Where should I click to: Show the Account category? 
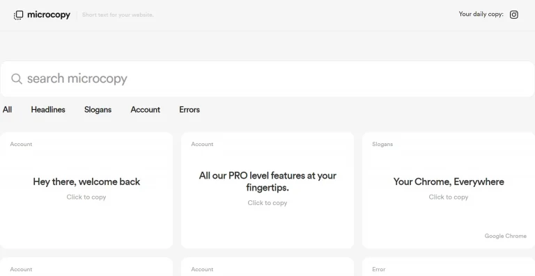point(146,110)
